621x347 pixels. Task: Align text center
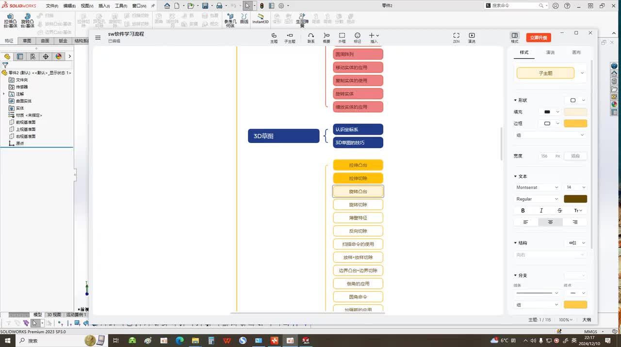550,222
